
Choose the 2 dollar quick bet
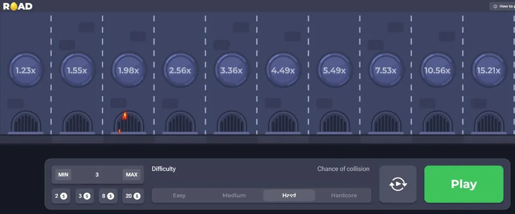click(61, 196)
